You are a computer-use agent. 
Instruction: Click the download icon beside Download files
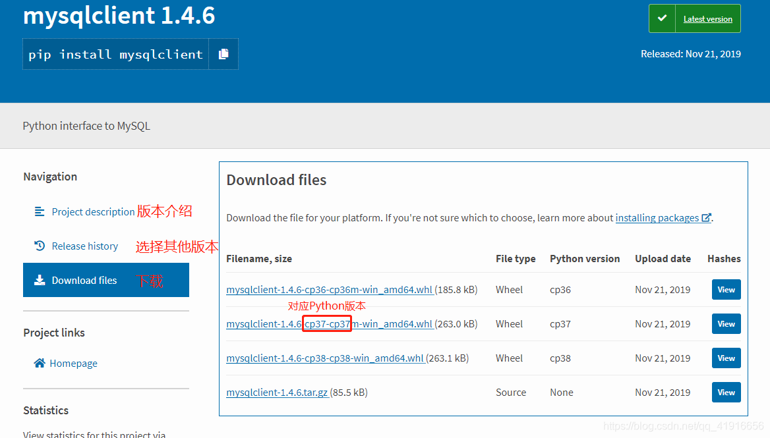(38, 279)
